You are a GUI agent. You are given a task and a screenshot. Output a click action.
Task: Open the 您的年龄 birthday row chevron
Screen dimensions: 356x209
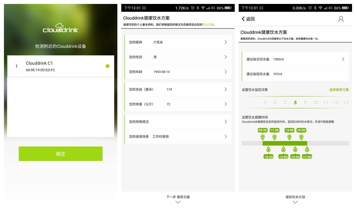(226, 72)
